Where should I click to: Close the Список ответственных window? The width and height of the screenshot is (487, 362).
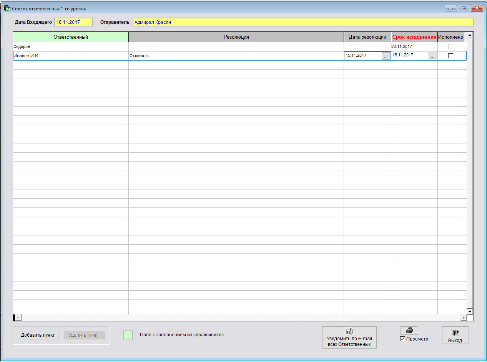pos(477,8)
